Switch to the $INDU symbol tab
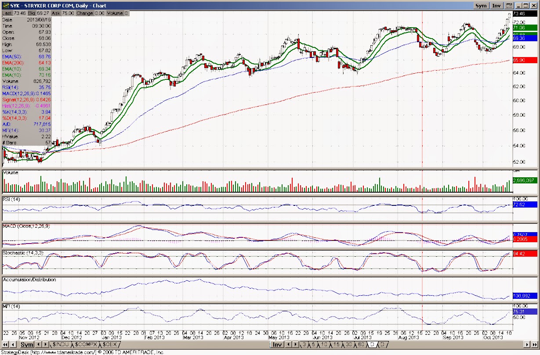 pos(61,344)
